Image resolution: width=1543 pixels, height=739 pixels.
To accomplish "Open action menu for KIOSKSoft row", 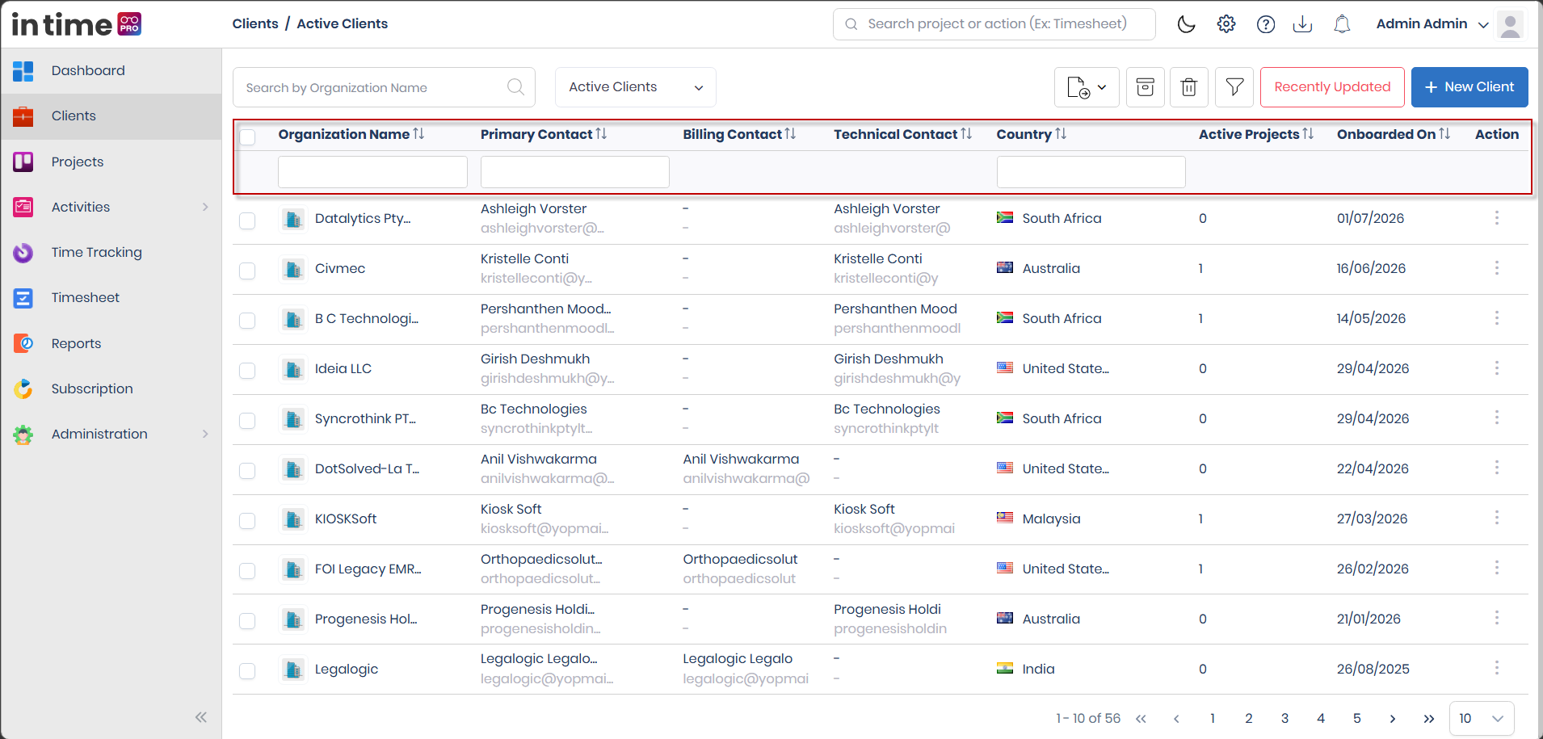I will point(1497,519).
